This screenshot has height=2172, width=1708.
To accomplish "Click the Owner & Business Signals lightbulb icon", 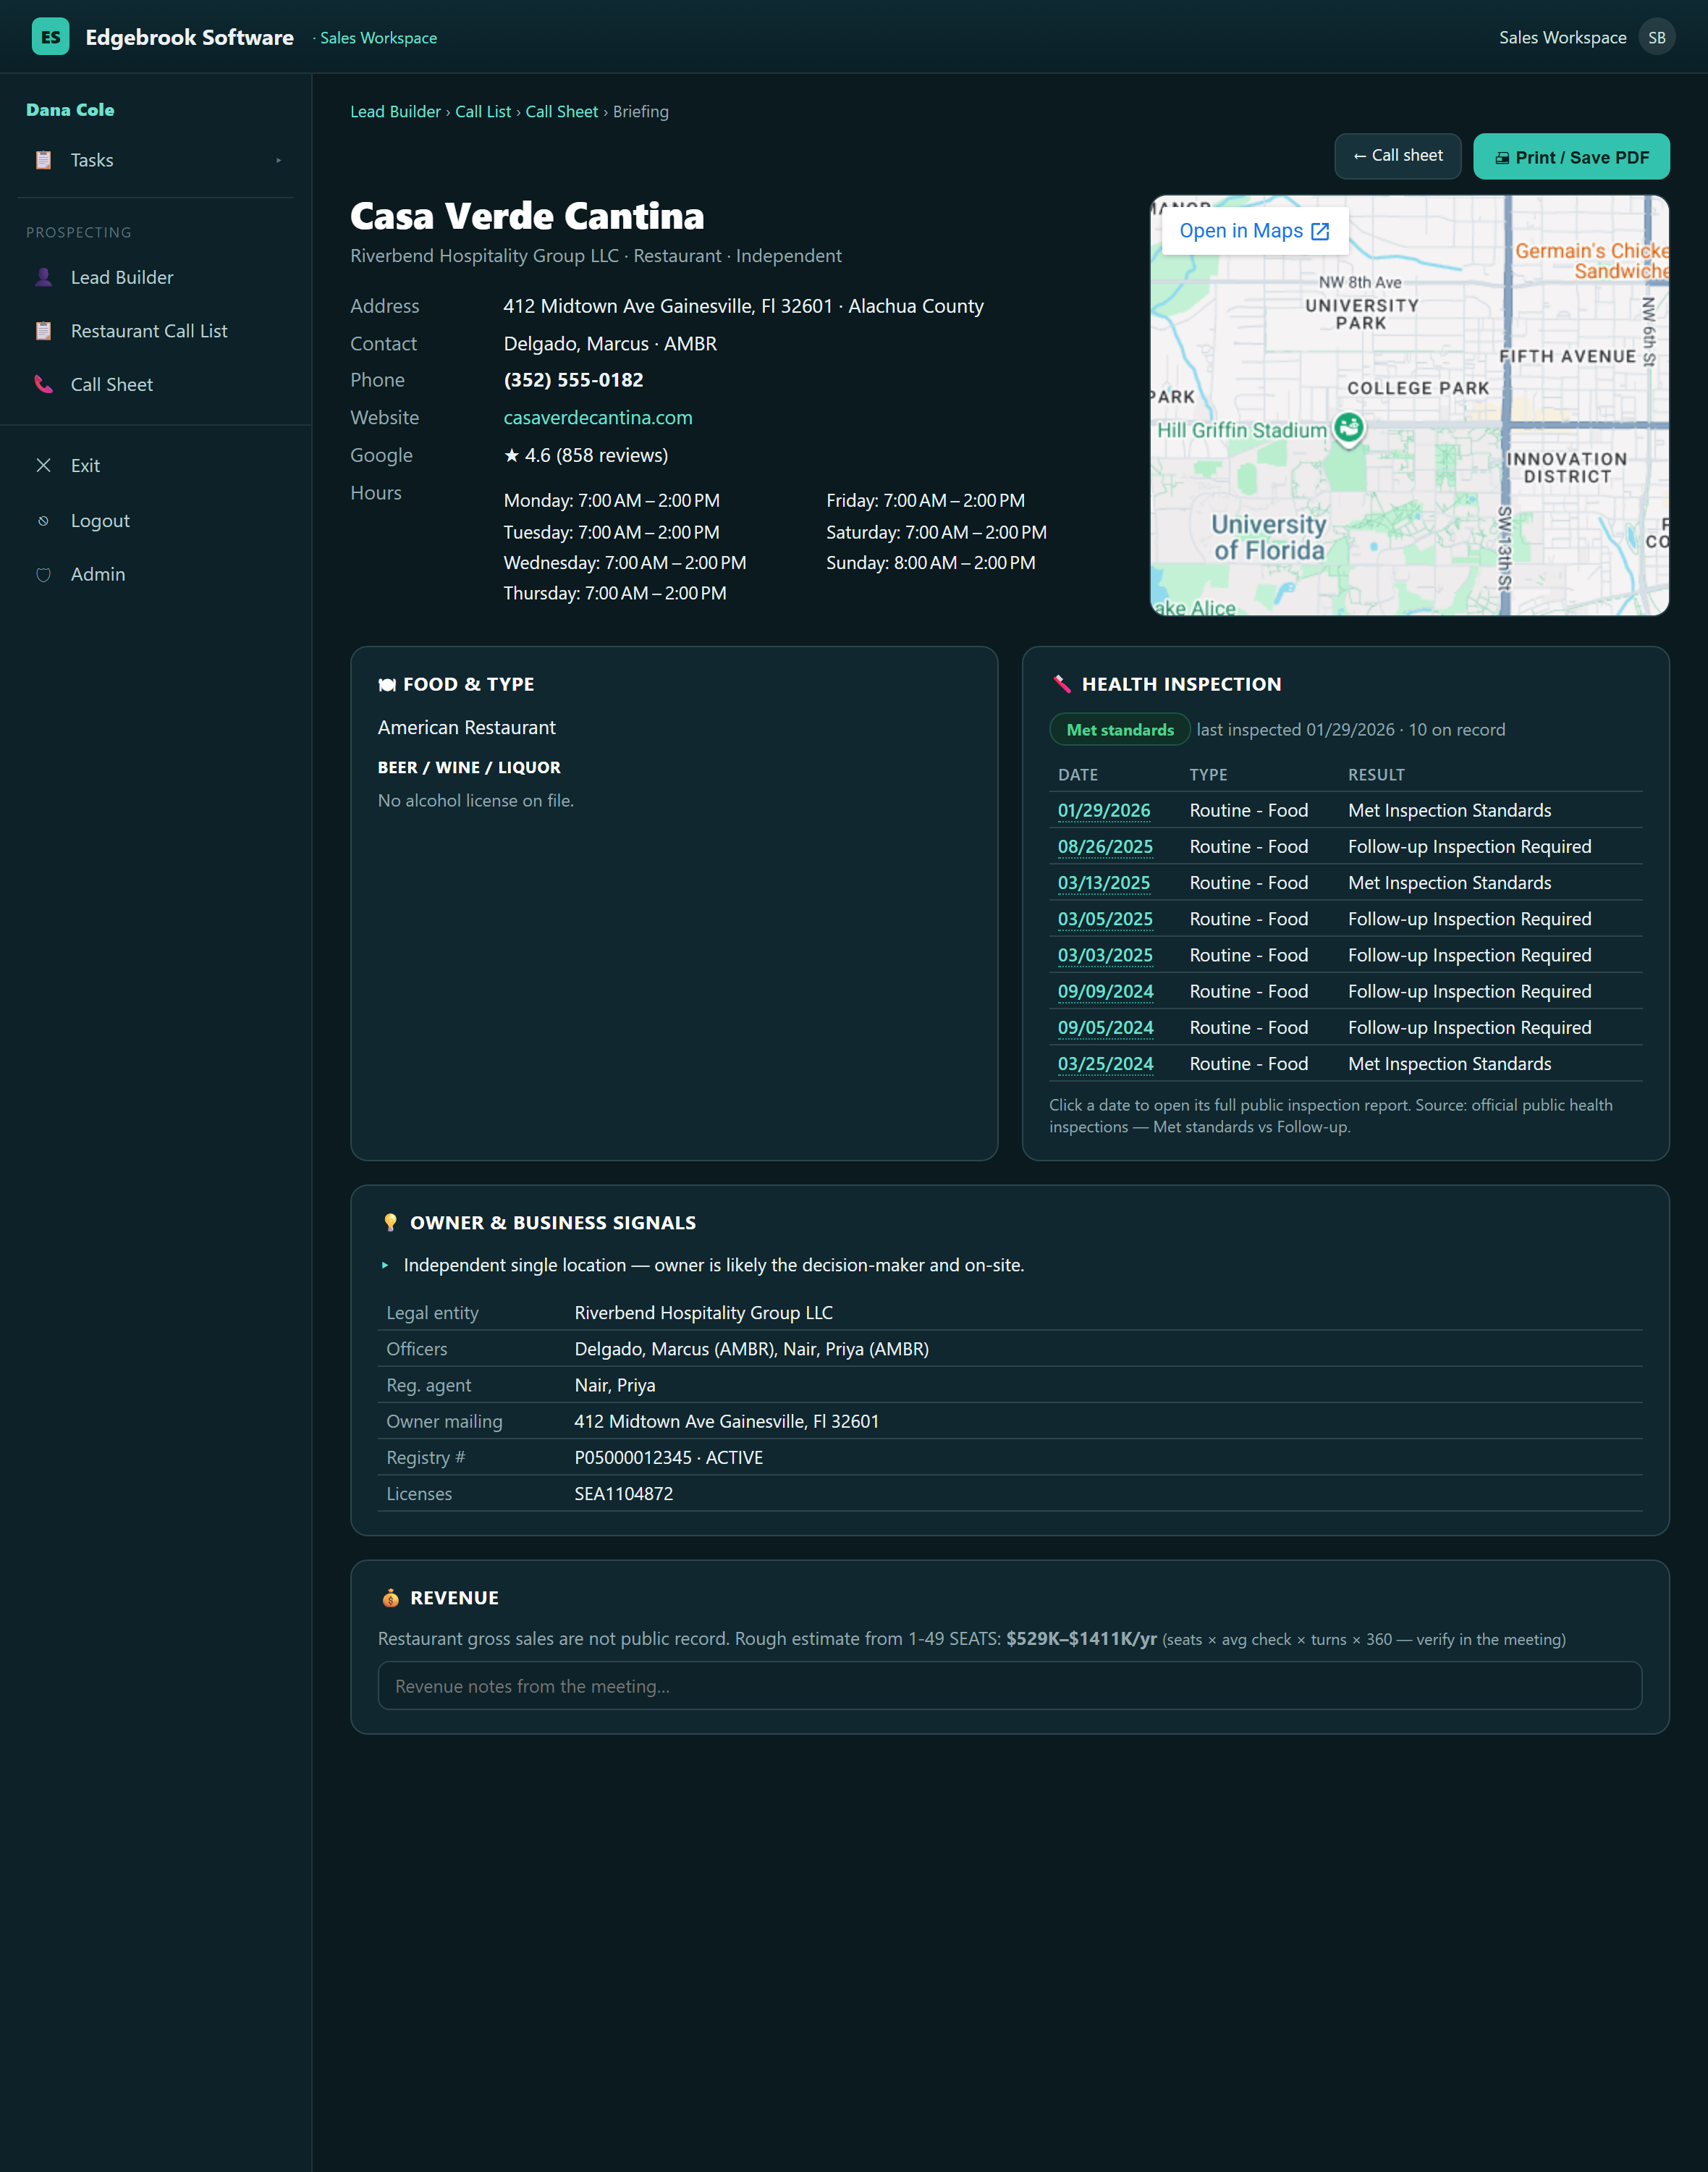I will point(390,1223).
